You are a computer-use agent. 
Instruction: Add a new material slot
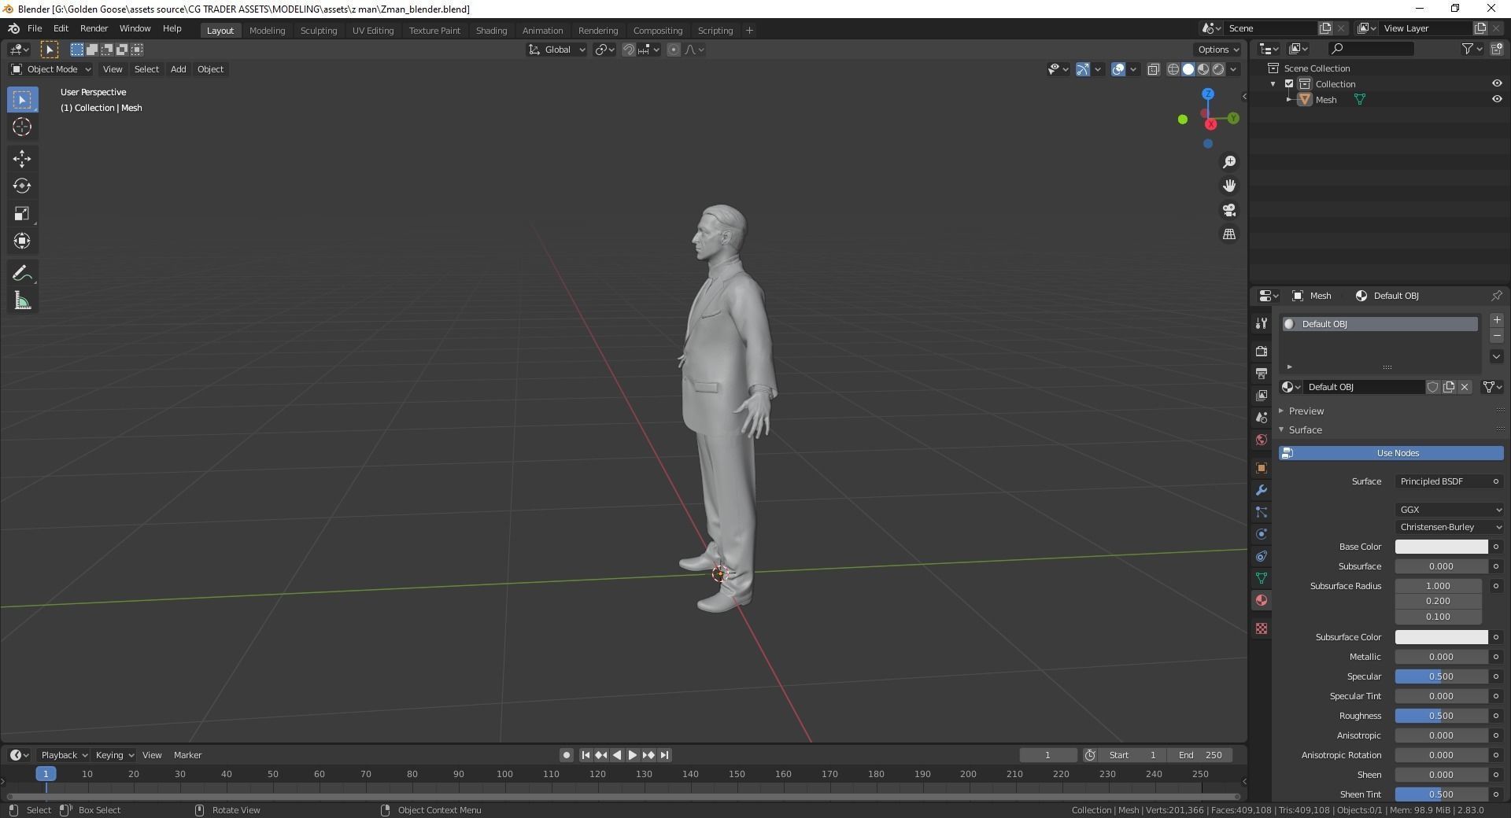(x=1497, y=320)
